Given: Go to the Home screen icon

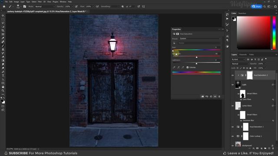Looking at the screenshot, I should pyautogui.click(x=4, y=6).
